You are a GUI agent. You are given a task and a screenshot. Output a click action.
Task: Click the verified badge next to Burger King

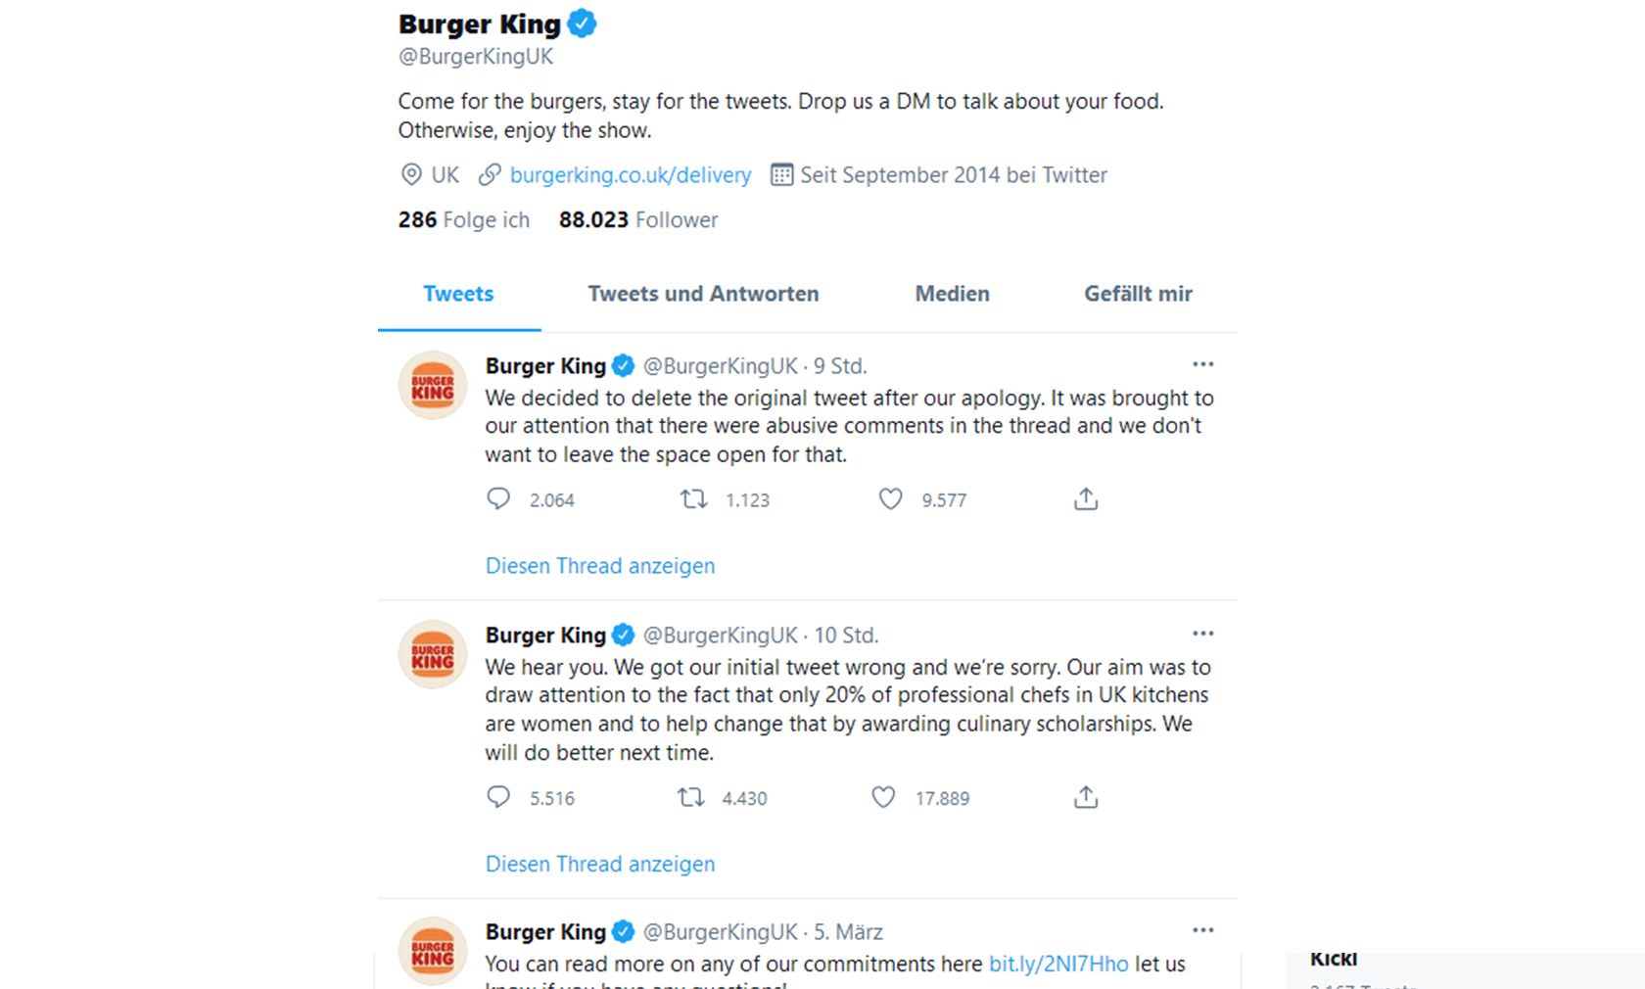[582, 22]
